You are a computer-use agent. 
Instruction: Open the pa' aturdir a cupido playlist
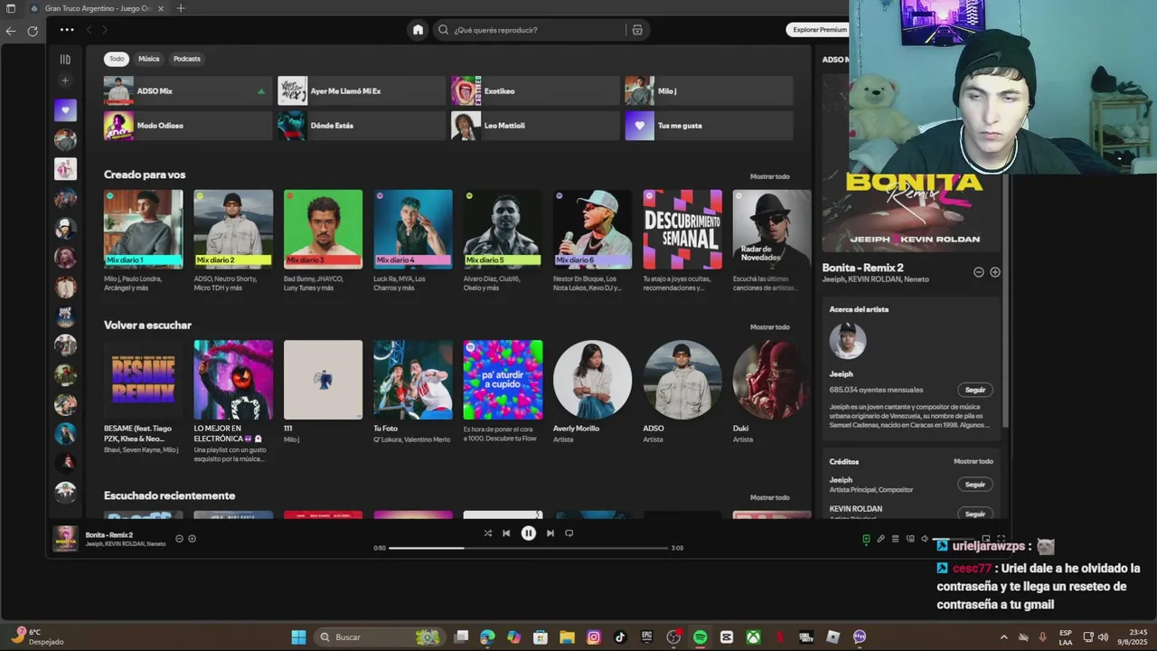coord(503,380)
